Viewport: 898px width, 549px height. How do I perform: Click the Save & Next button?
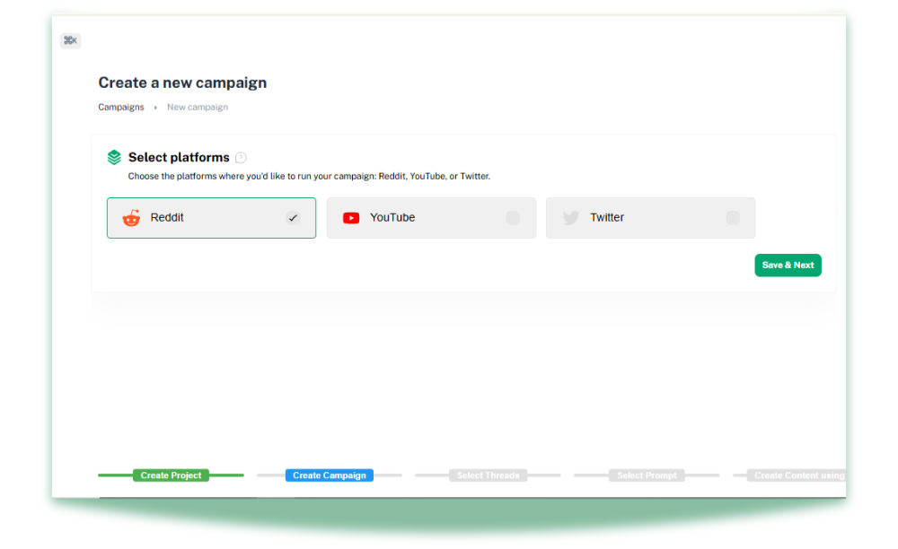788,266
